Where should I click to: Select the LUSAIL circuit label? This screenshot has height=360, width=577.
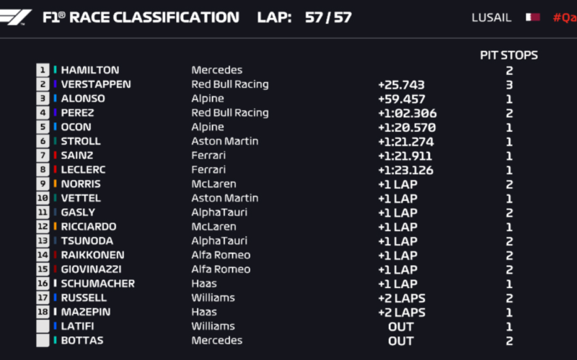point(491,17)
